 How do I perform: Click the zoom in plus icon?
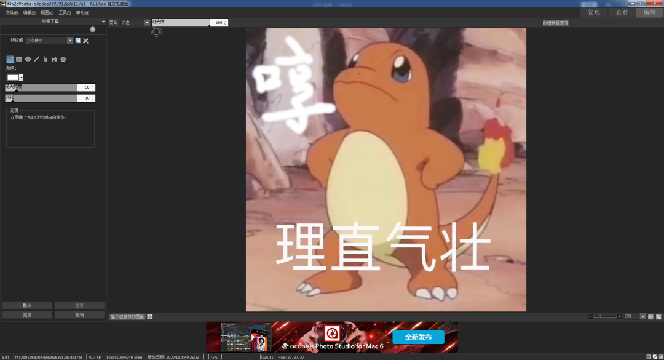pos(619,316)
